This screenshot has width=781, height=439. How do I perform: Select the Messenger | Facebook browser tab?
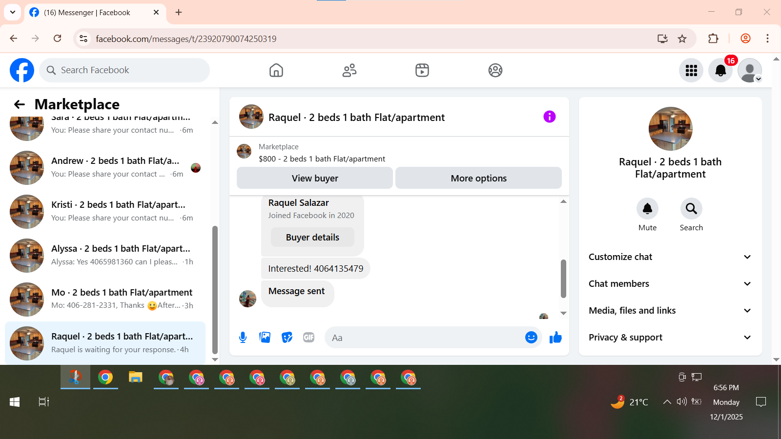pyautogui.click(x=95, y=13)
